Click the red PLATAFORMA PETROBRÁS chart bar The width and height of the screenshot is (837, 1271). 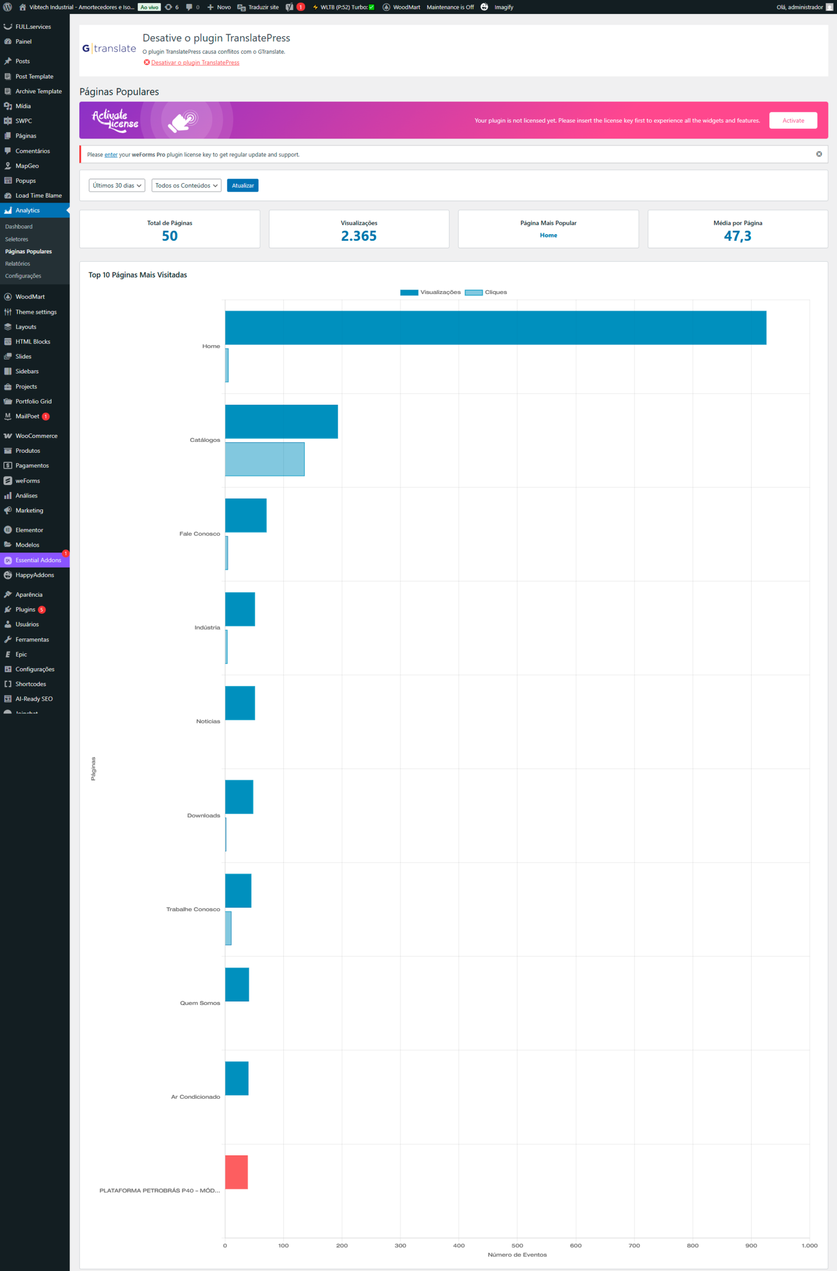(x=236, y=1172)
